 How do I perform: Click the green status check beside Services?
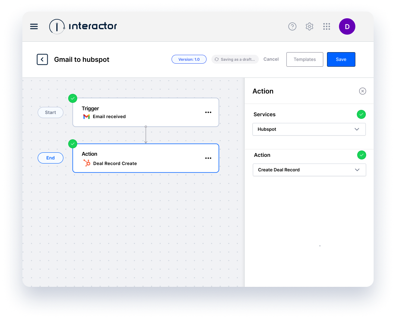(x=361, y=114)
